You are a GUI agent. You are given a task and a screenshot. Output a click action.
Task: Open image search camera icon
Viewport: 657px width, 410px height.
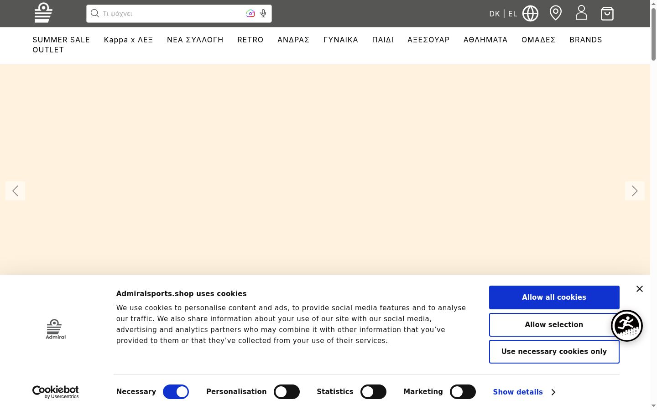tap(250, 14)
